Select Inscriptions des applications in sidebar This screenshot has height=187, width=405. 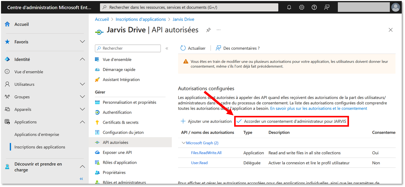40,147
